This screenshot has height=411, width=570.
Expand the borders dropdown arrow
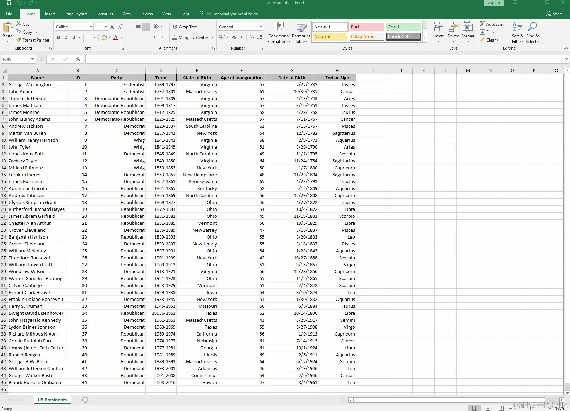(x=94, y=37)
